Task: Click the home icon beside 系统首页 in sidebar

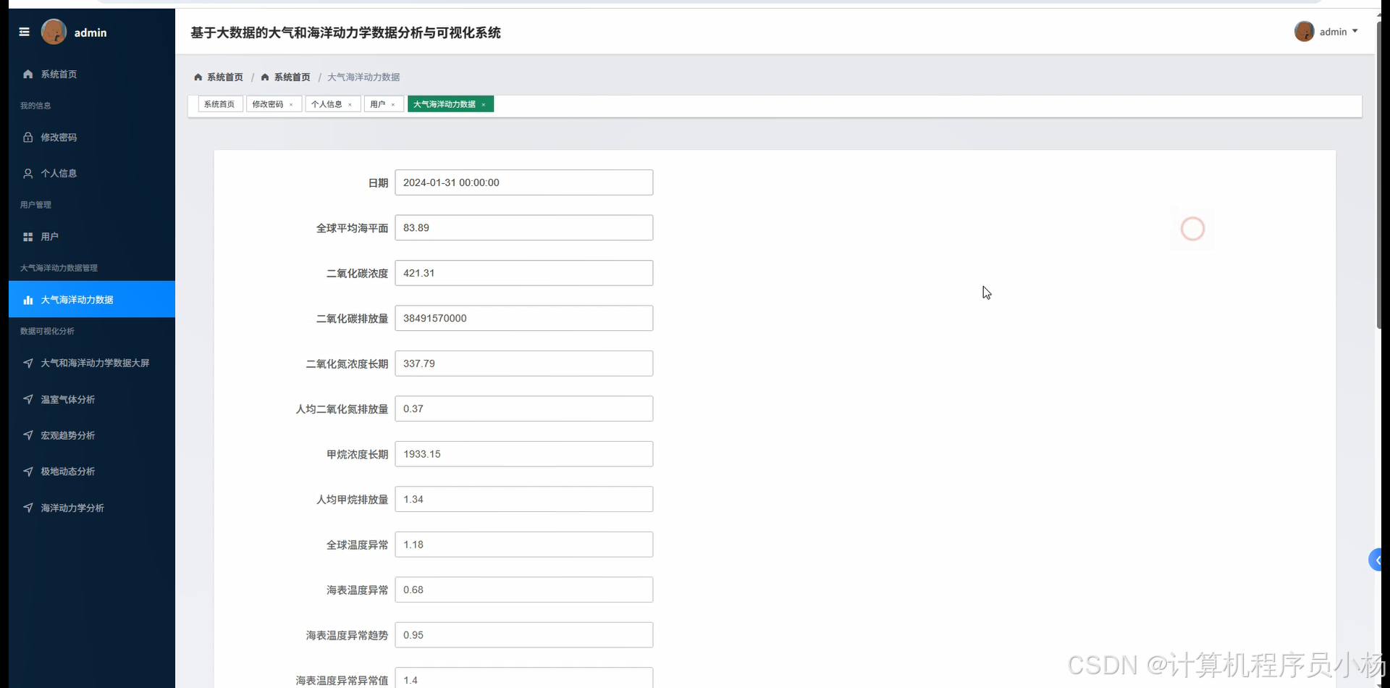Action: click(28, 74)
